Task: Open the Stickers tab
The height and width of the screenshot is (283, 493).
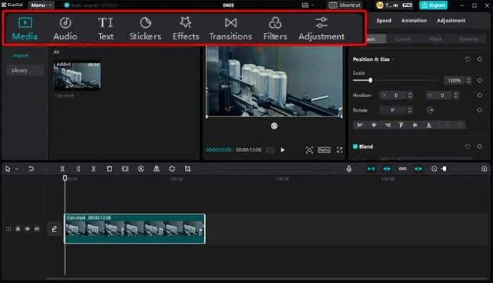Action: pos(145,29)
